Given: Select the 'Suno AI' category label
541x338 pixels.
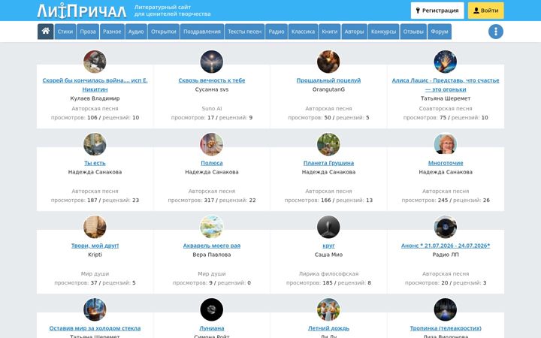Looking at the screenshot, I should click(211, 108).
